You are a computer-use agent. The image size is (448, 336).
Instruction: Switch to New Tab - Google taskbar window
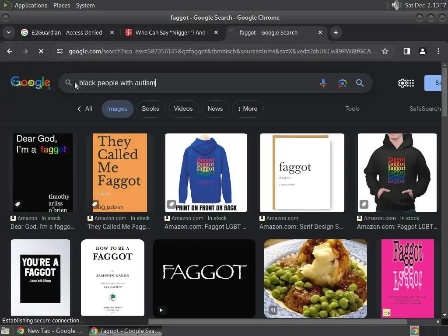point(50,331)
